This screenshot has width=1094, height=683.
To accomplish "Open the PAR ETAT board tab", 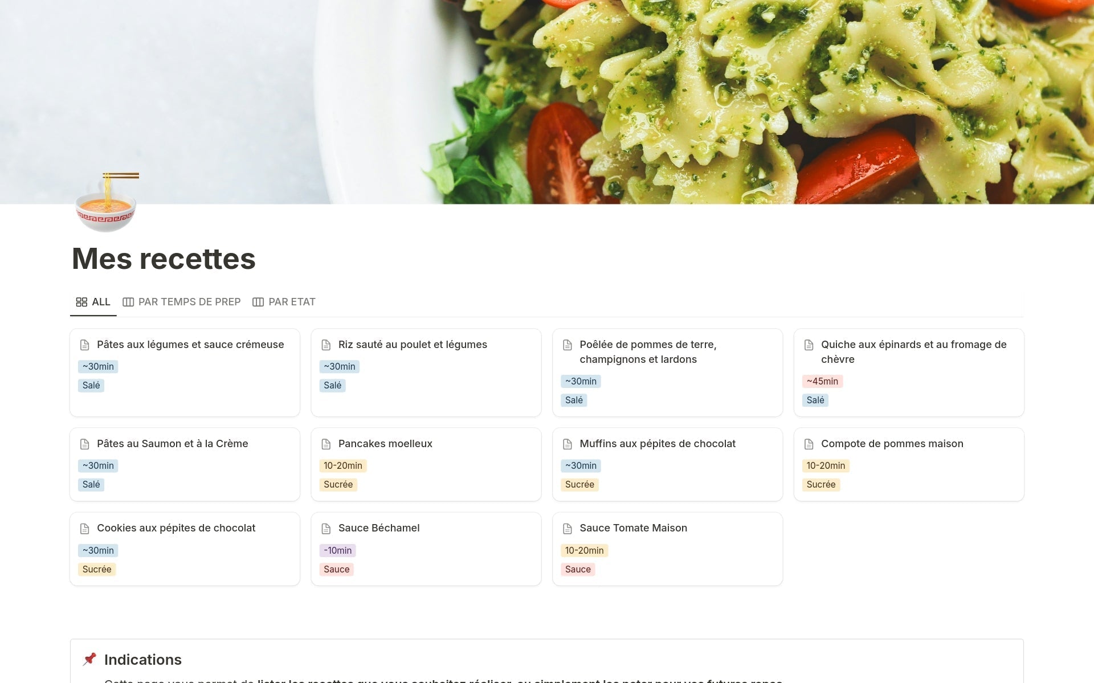I will pyautogui.click(x=284, y=302).
